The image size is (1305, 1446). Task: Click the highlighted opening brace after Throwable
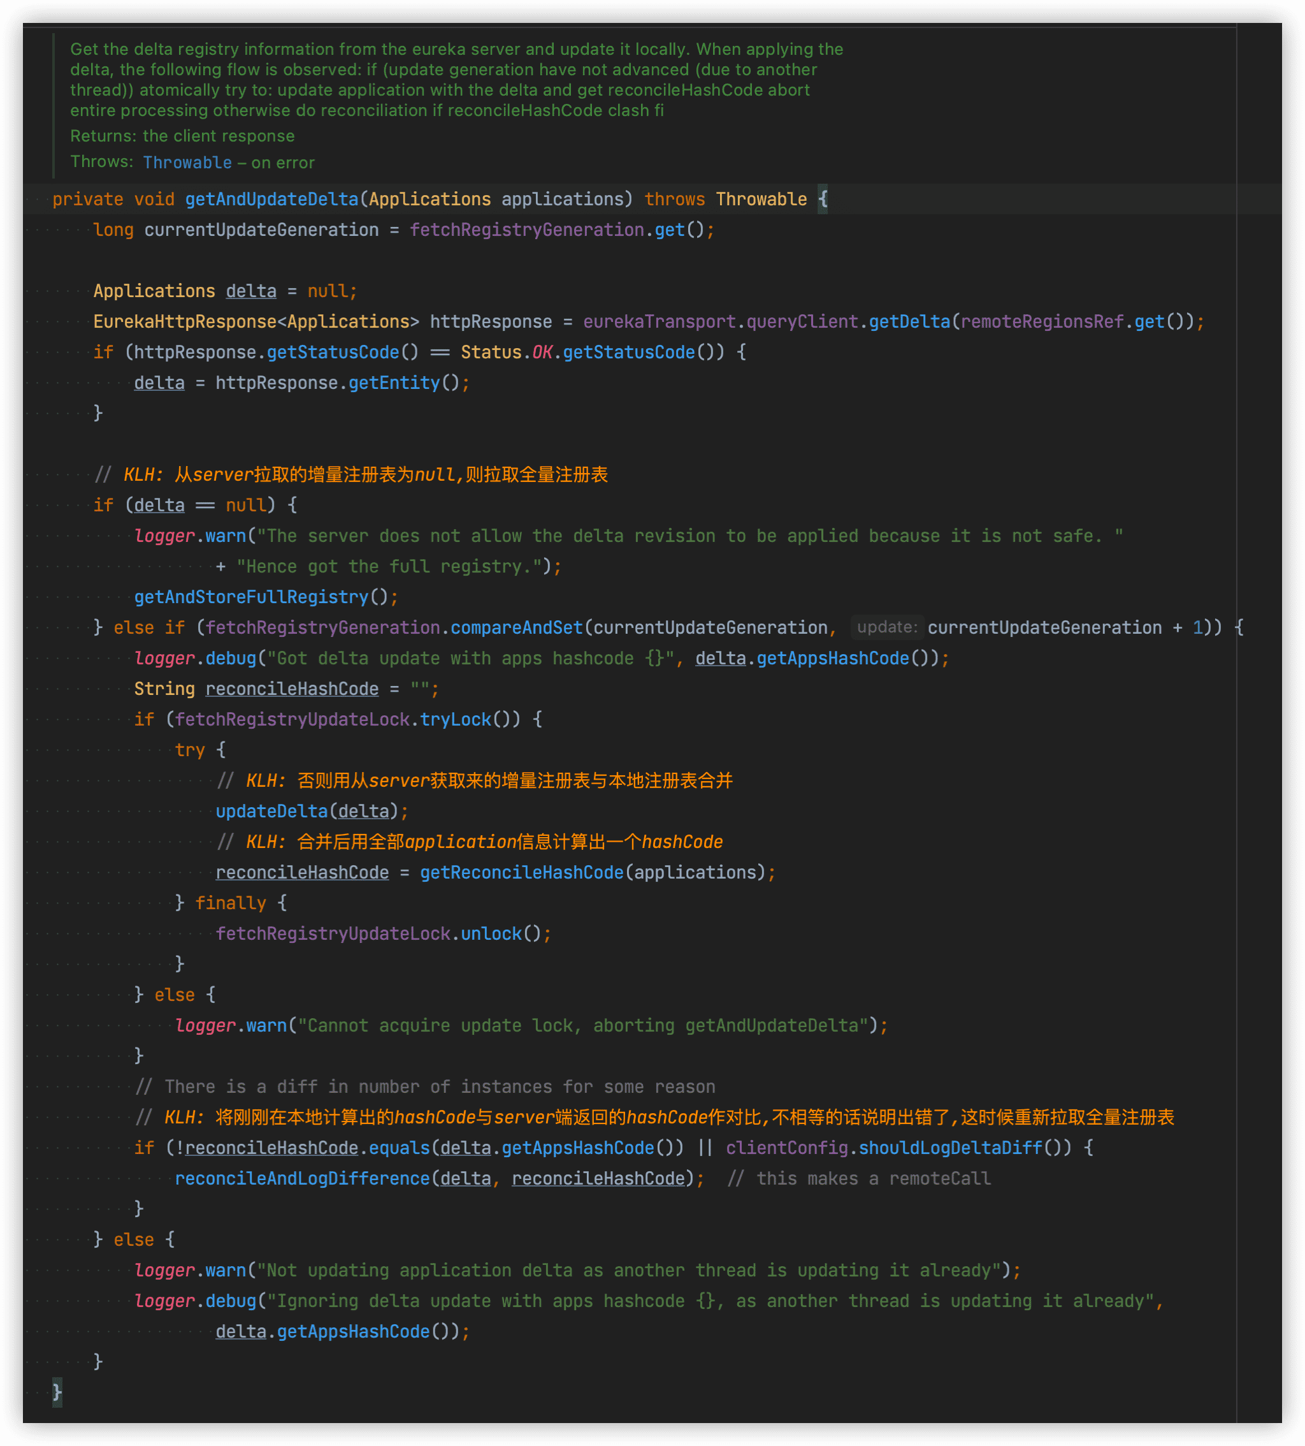[x=823, y=199]
